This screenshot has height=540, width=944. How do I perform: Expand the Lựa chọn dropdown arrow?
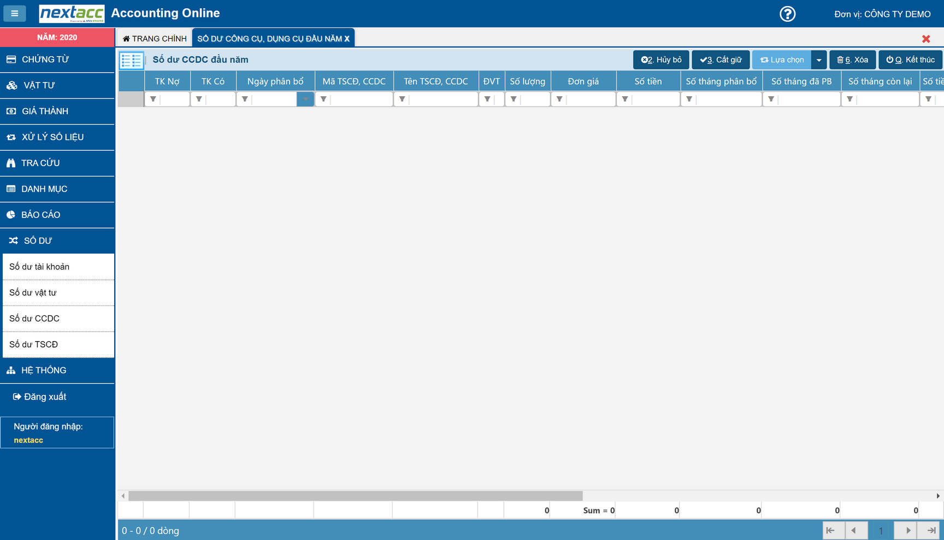818,60
